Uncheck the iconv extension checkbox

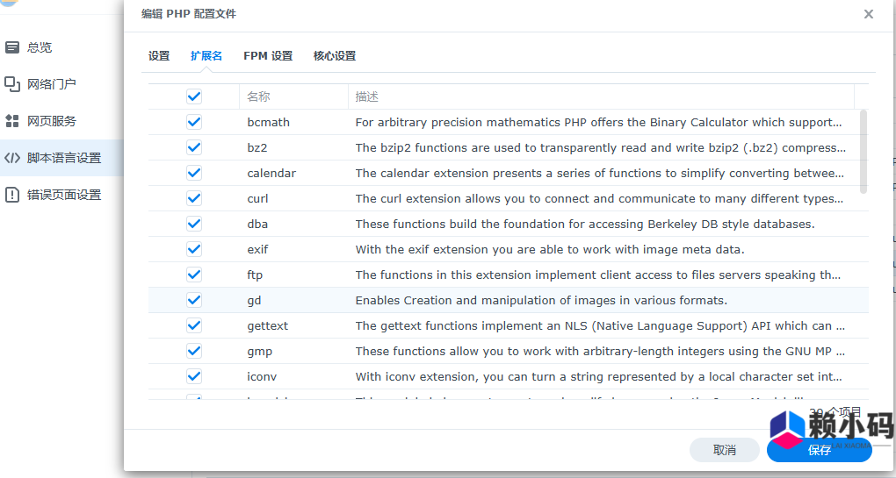tap(194, 376)
